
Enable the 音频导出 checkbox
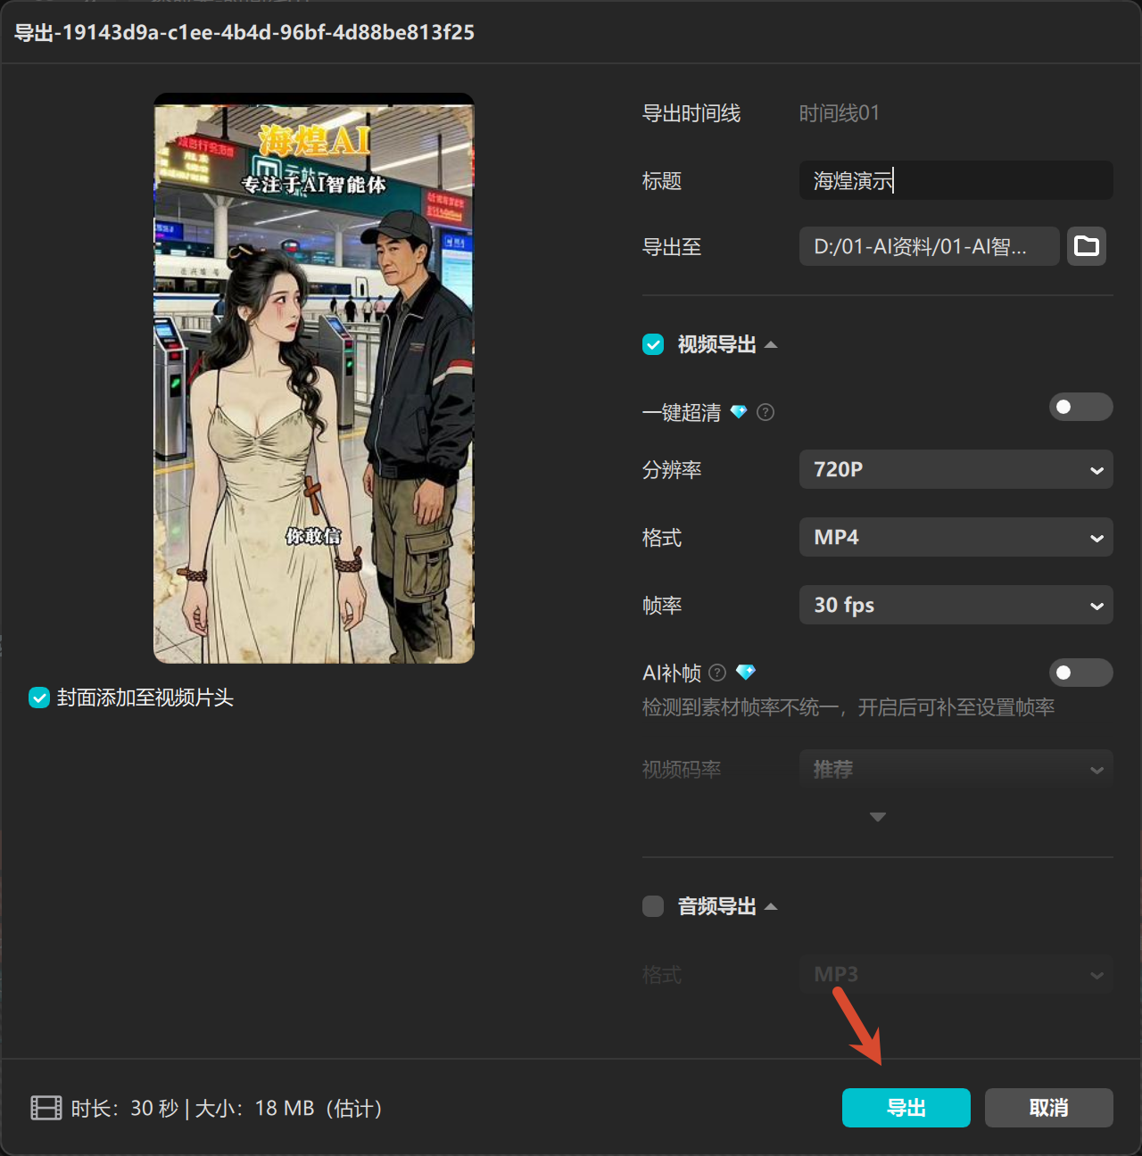(x=652, y=906)
